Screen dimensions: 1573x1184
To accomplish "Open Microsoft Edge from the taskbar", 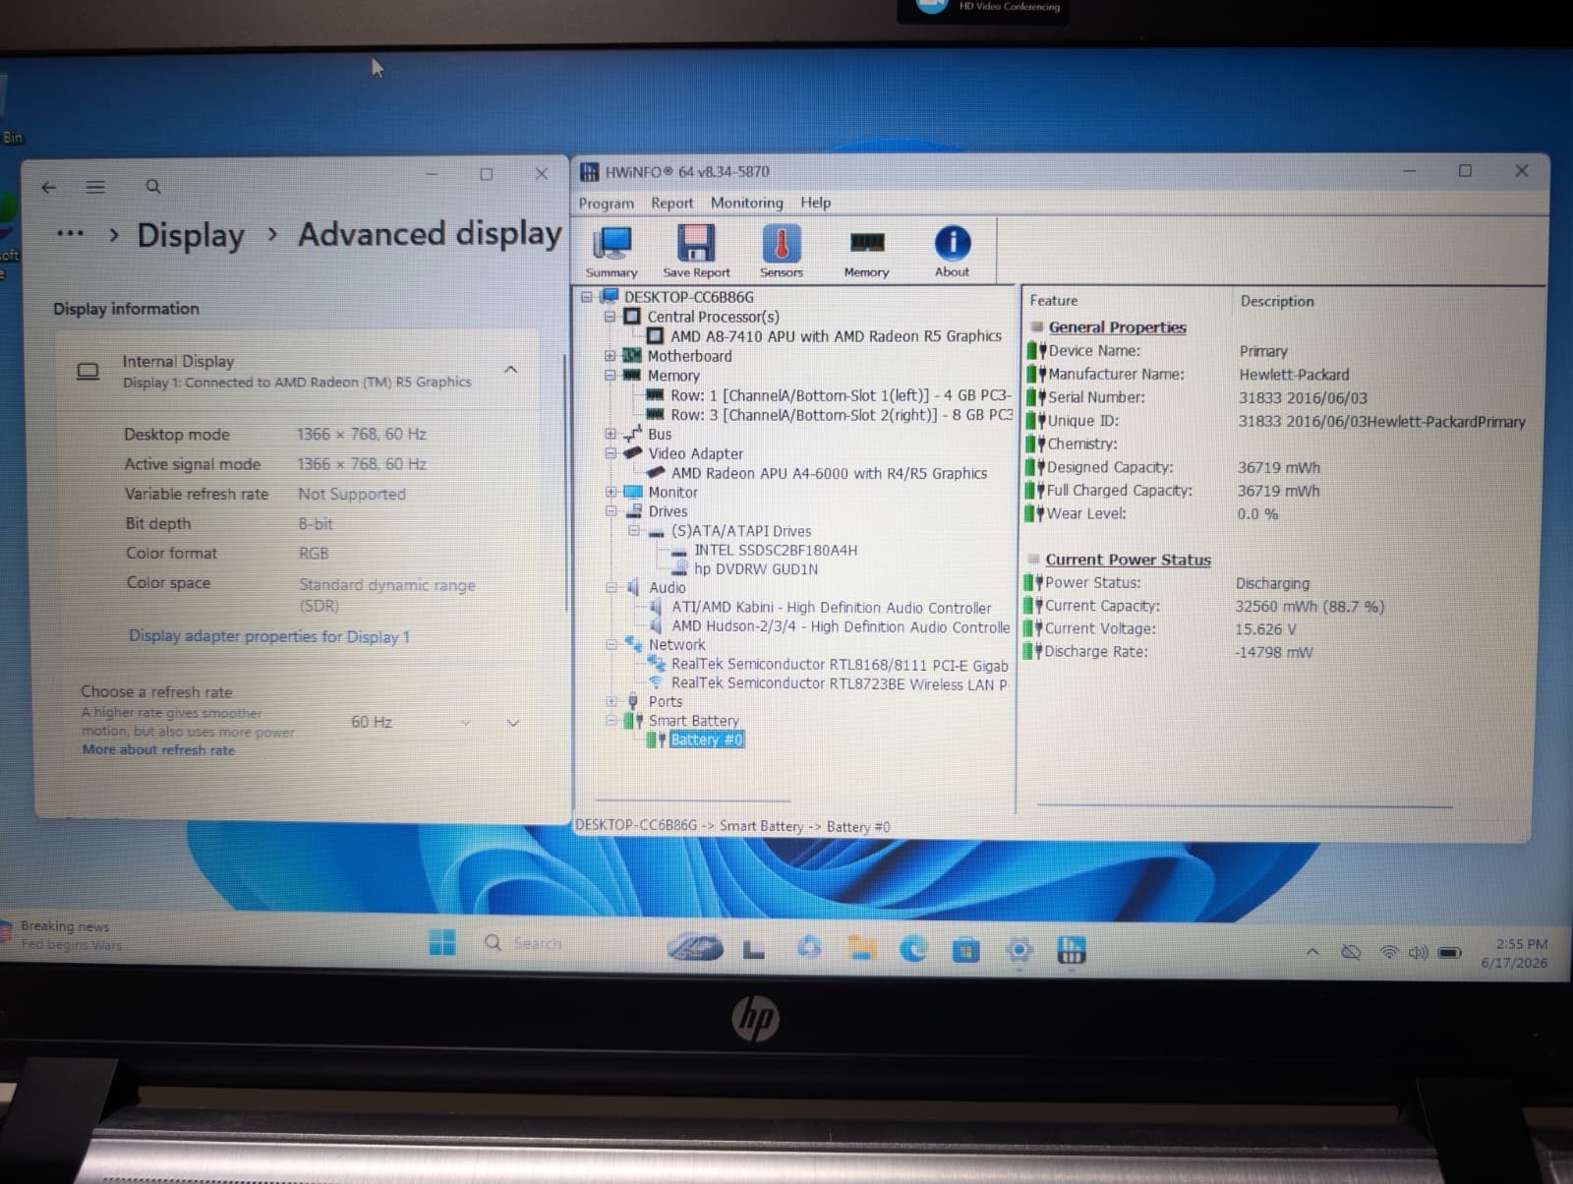I will tap(913, 948).
